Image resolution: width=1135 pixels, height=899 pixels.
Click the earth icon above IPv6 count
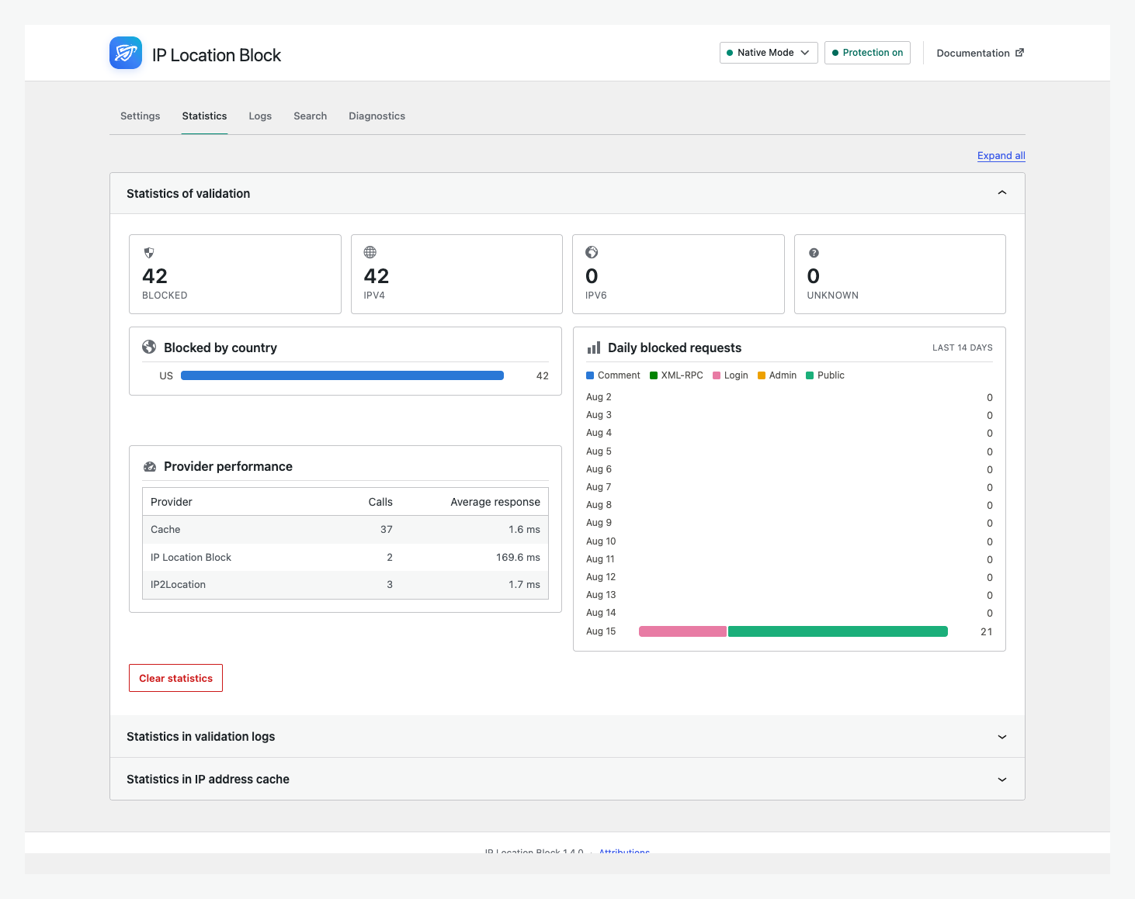(592, 252)
